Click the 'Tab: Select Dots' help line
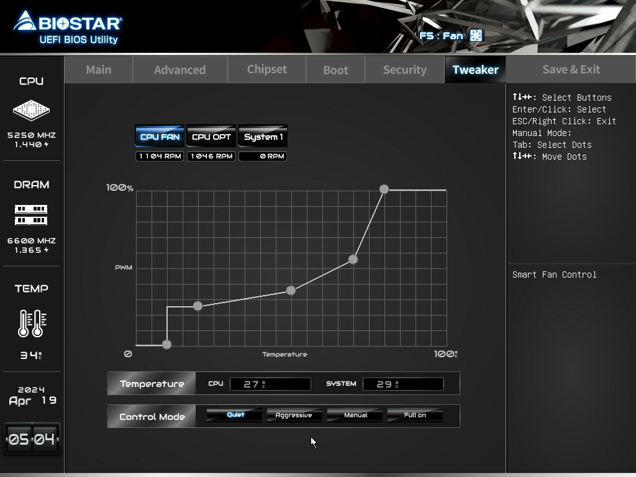The width and height of the screenshot is (636, 477). [552, 145]
